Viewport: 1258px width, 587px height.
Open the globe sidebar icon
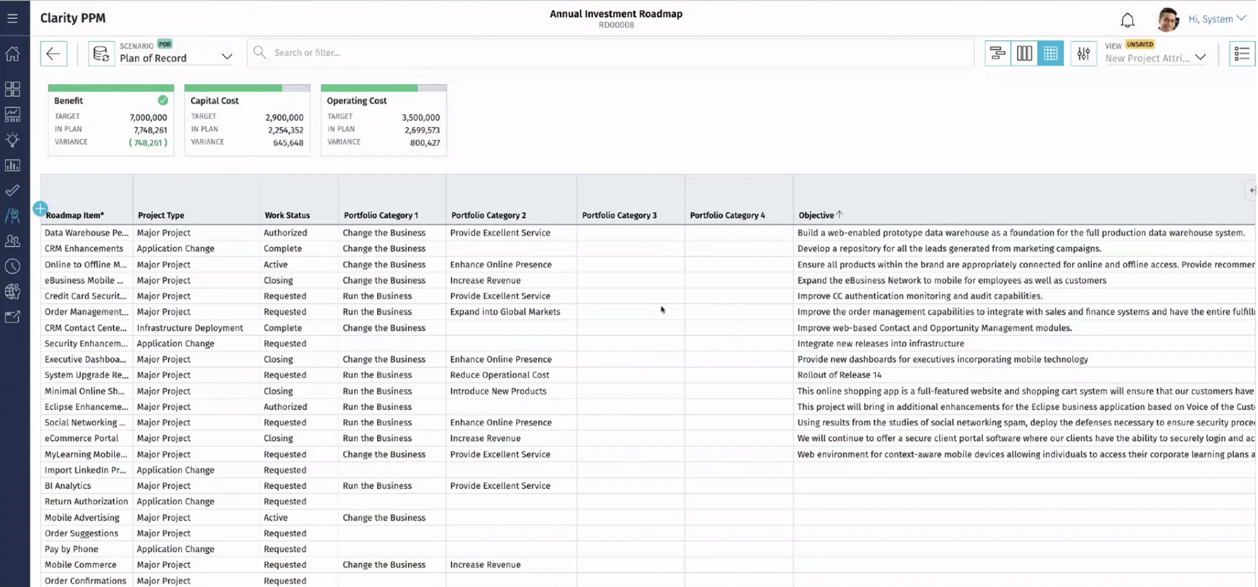click(13, 291)
